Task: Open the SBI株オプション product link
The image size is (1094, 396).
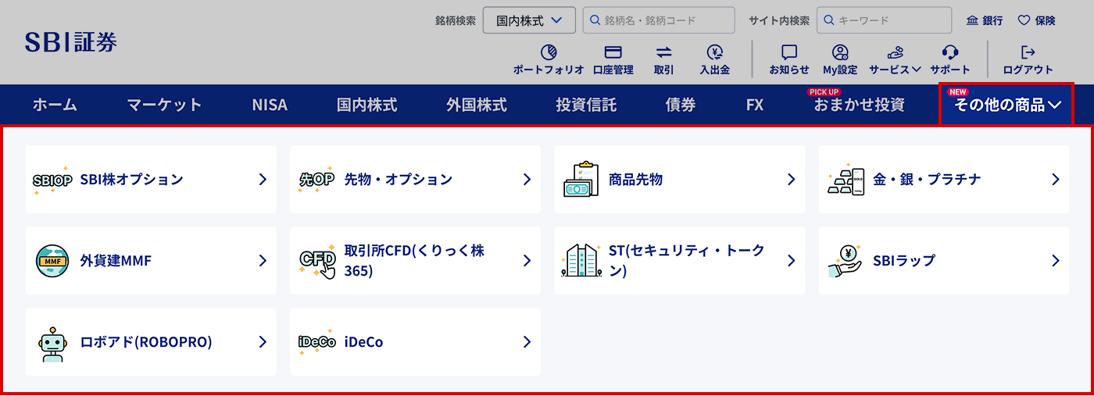Action: (x=151, y=180)
